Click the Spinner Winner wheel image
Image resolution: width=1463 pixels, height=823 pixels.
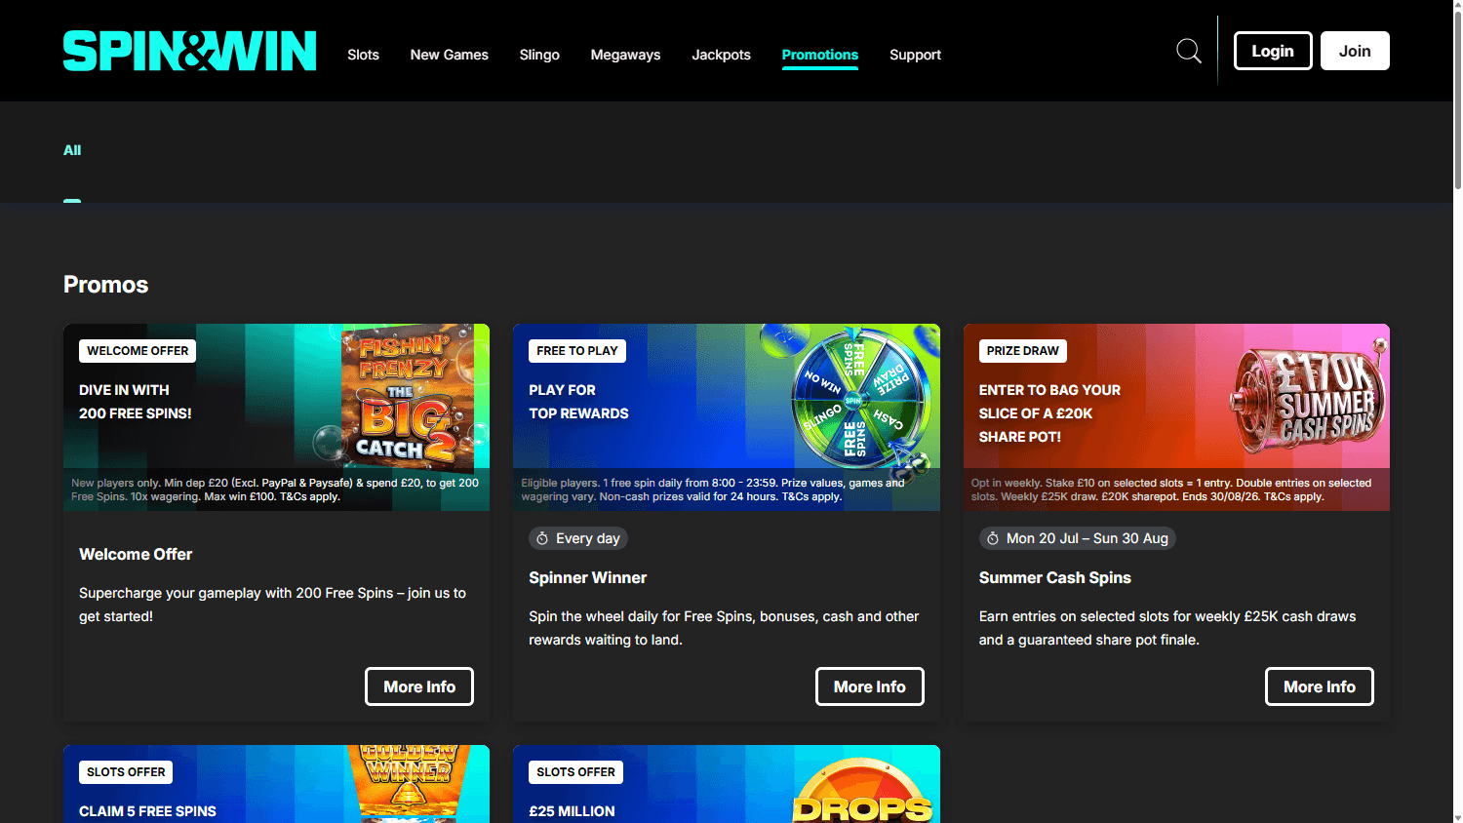tap(860, 400)
